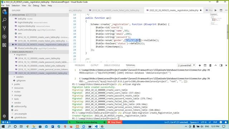Screen dimensions: 229x129
Task: Change language mode via PHP status item
Action: pos(215,122)
